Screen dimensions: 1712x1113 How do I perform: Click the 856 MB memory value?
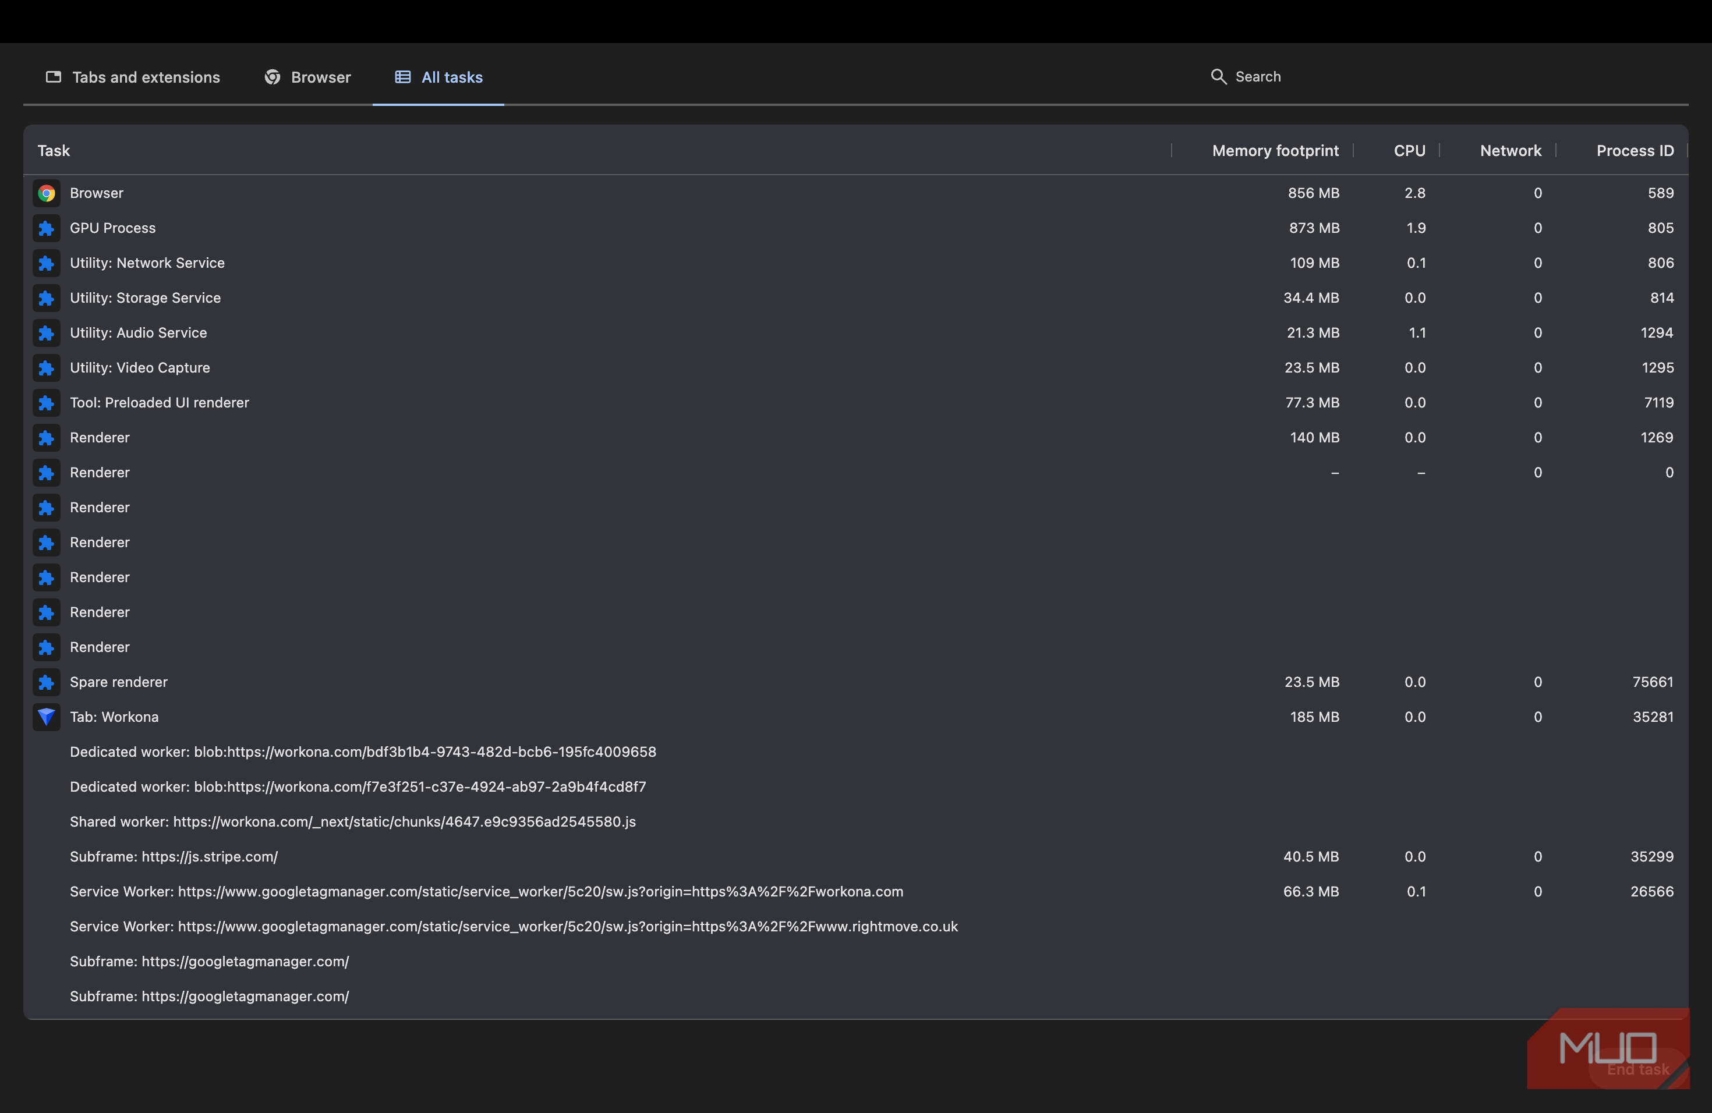pyautogui.click(x=1314, y=193)
